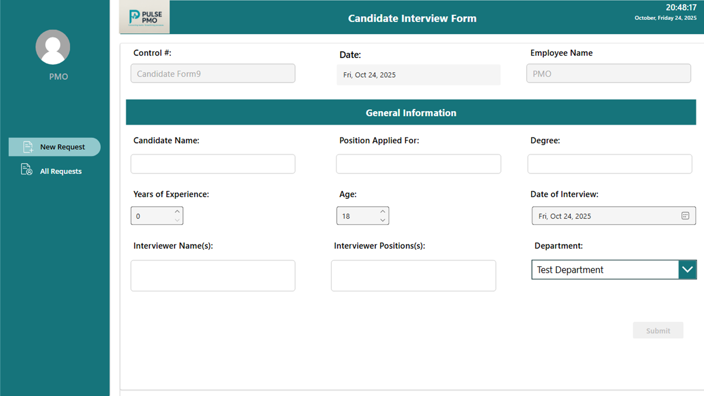Click the PMO user avatar icon
The width and height of the screenshot is (704, 396).
pyautogui.click(x=53, y=47)
